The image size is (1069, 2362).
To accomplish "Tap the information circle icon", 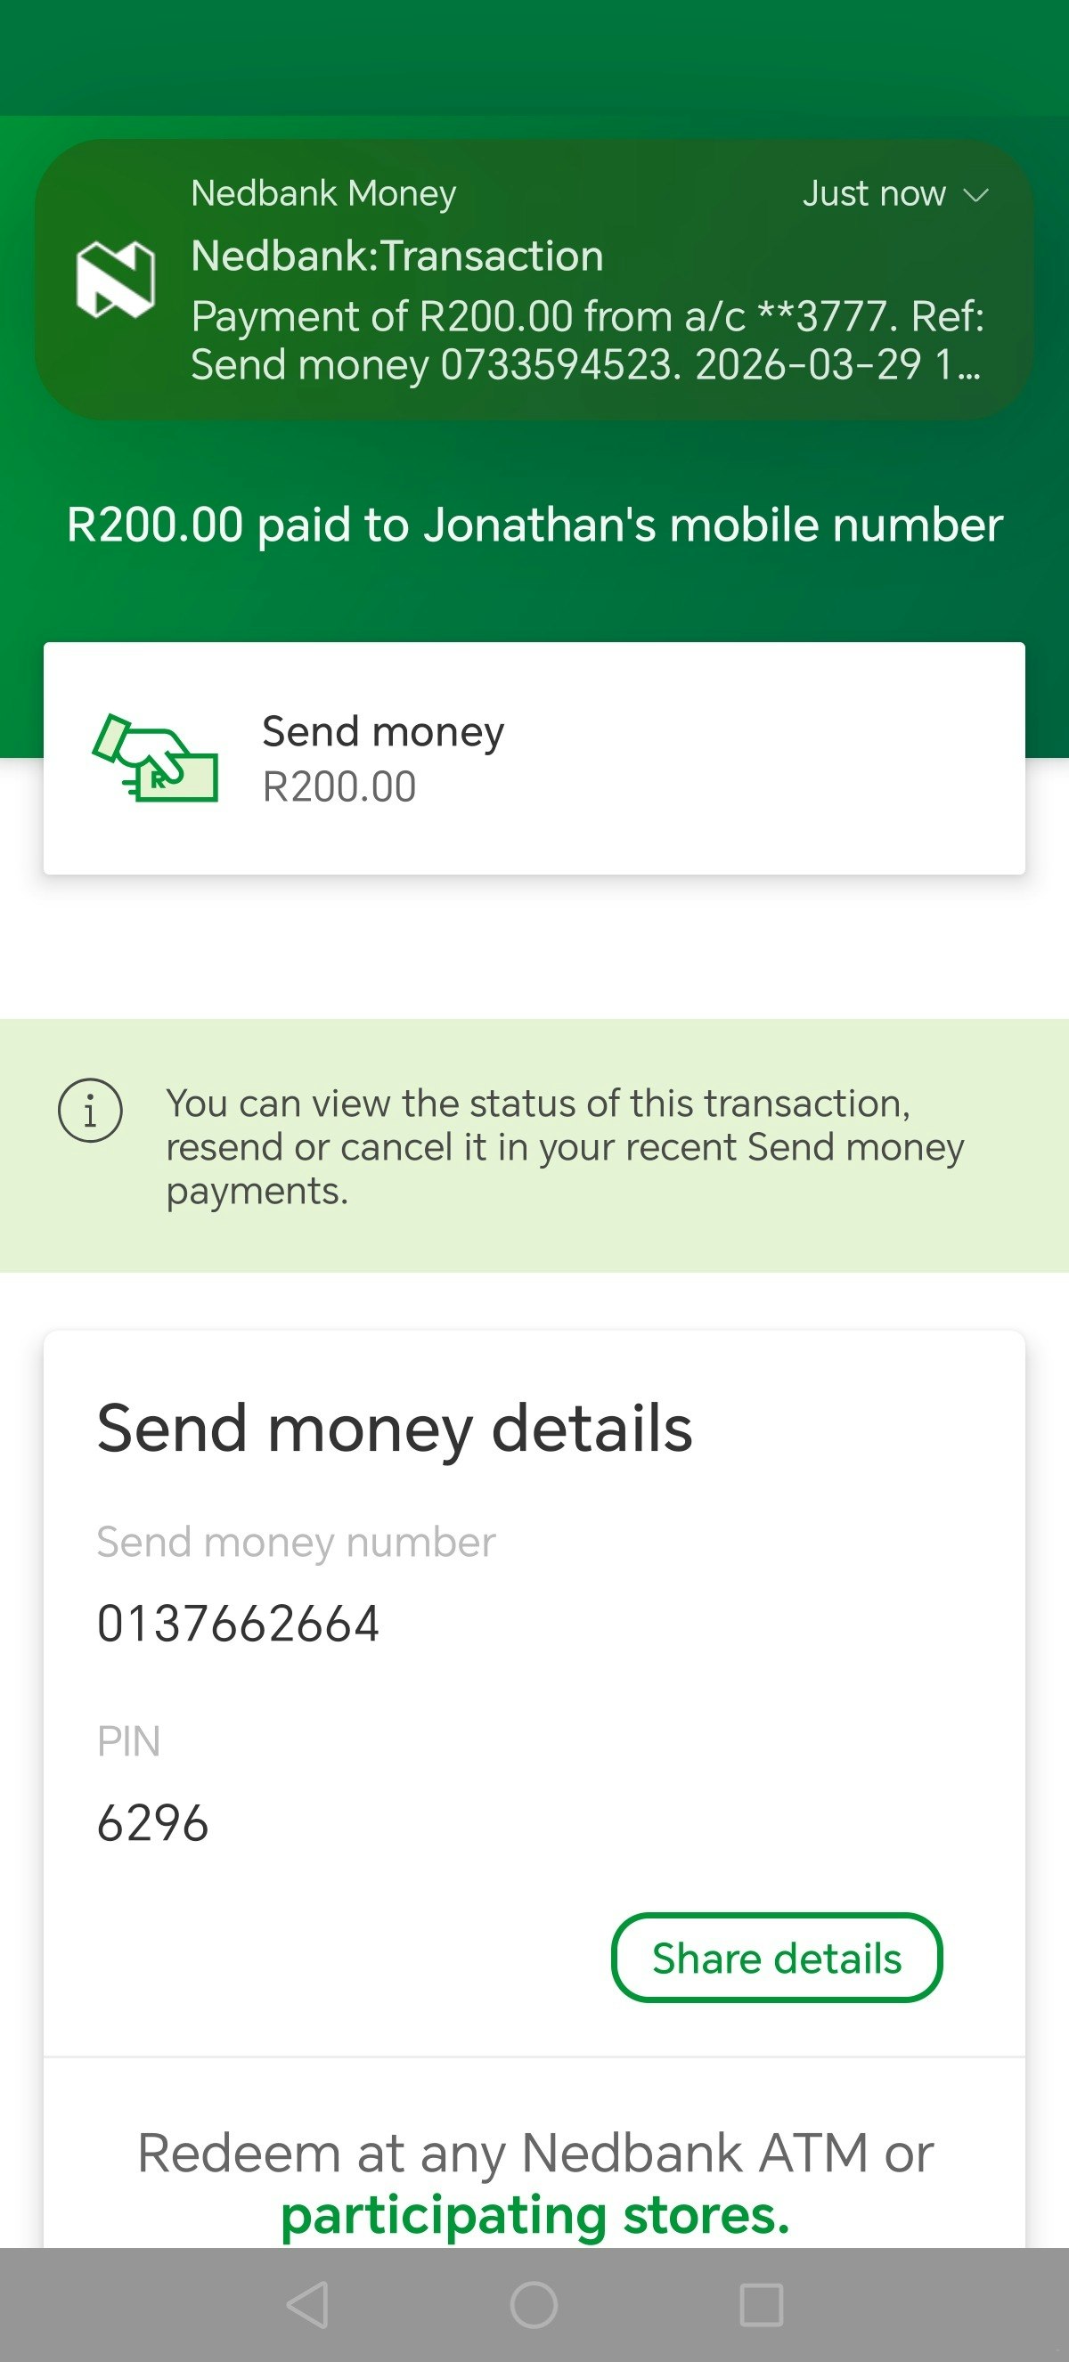I will (x=90, y=1111).
